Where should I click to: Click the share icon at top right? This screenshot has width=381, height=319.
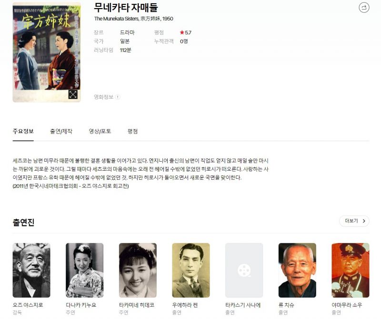coord(364,7)
